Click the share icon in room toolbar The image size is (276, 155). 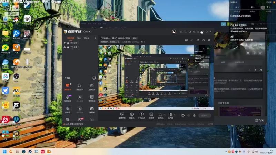pos(209,40)
